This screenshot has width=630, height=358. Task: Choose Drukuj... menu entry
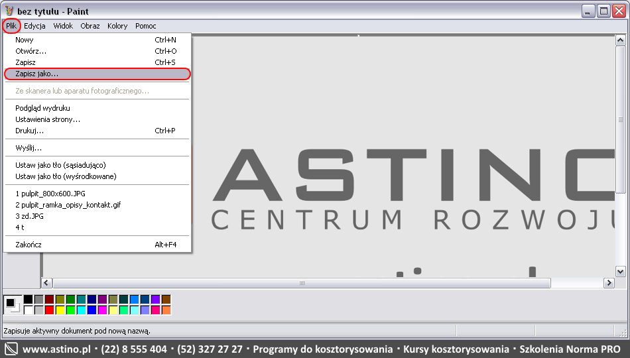[x=97, y=131]
